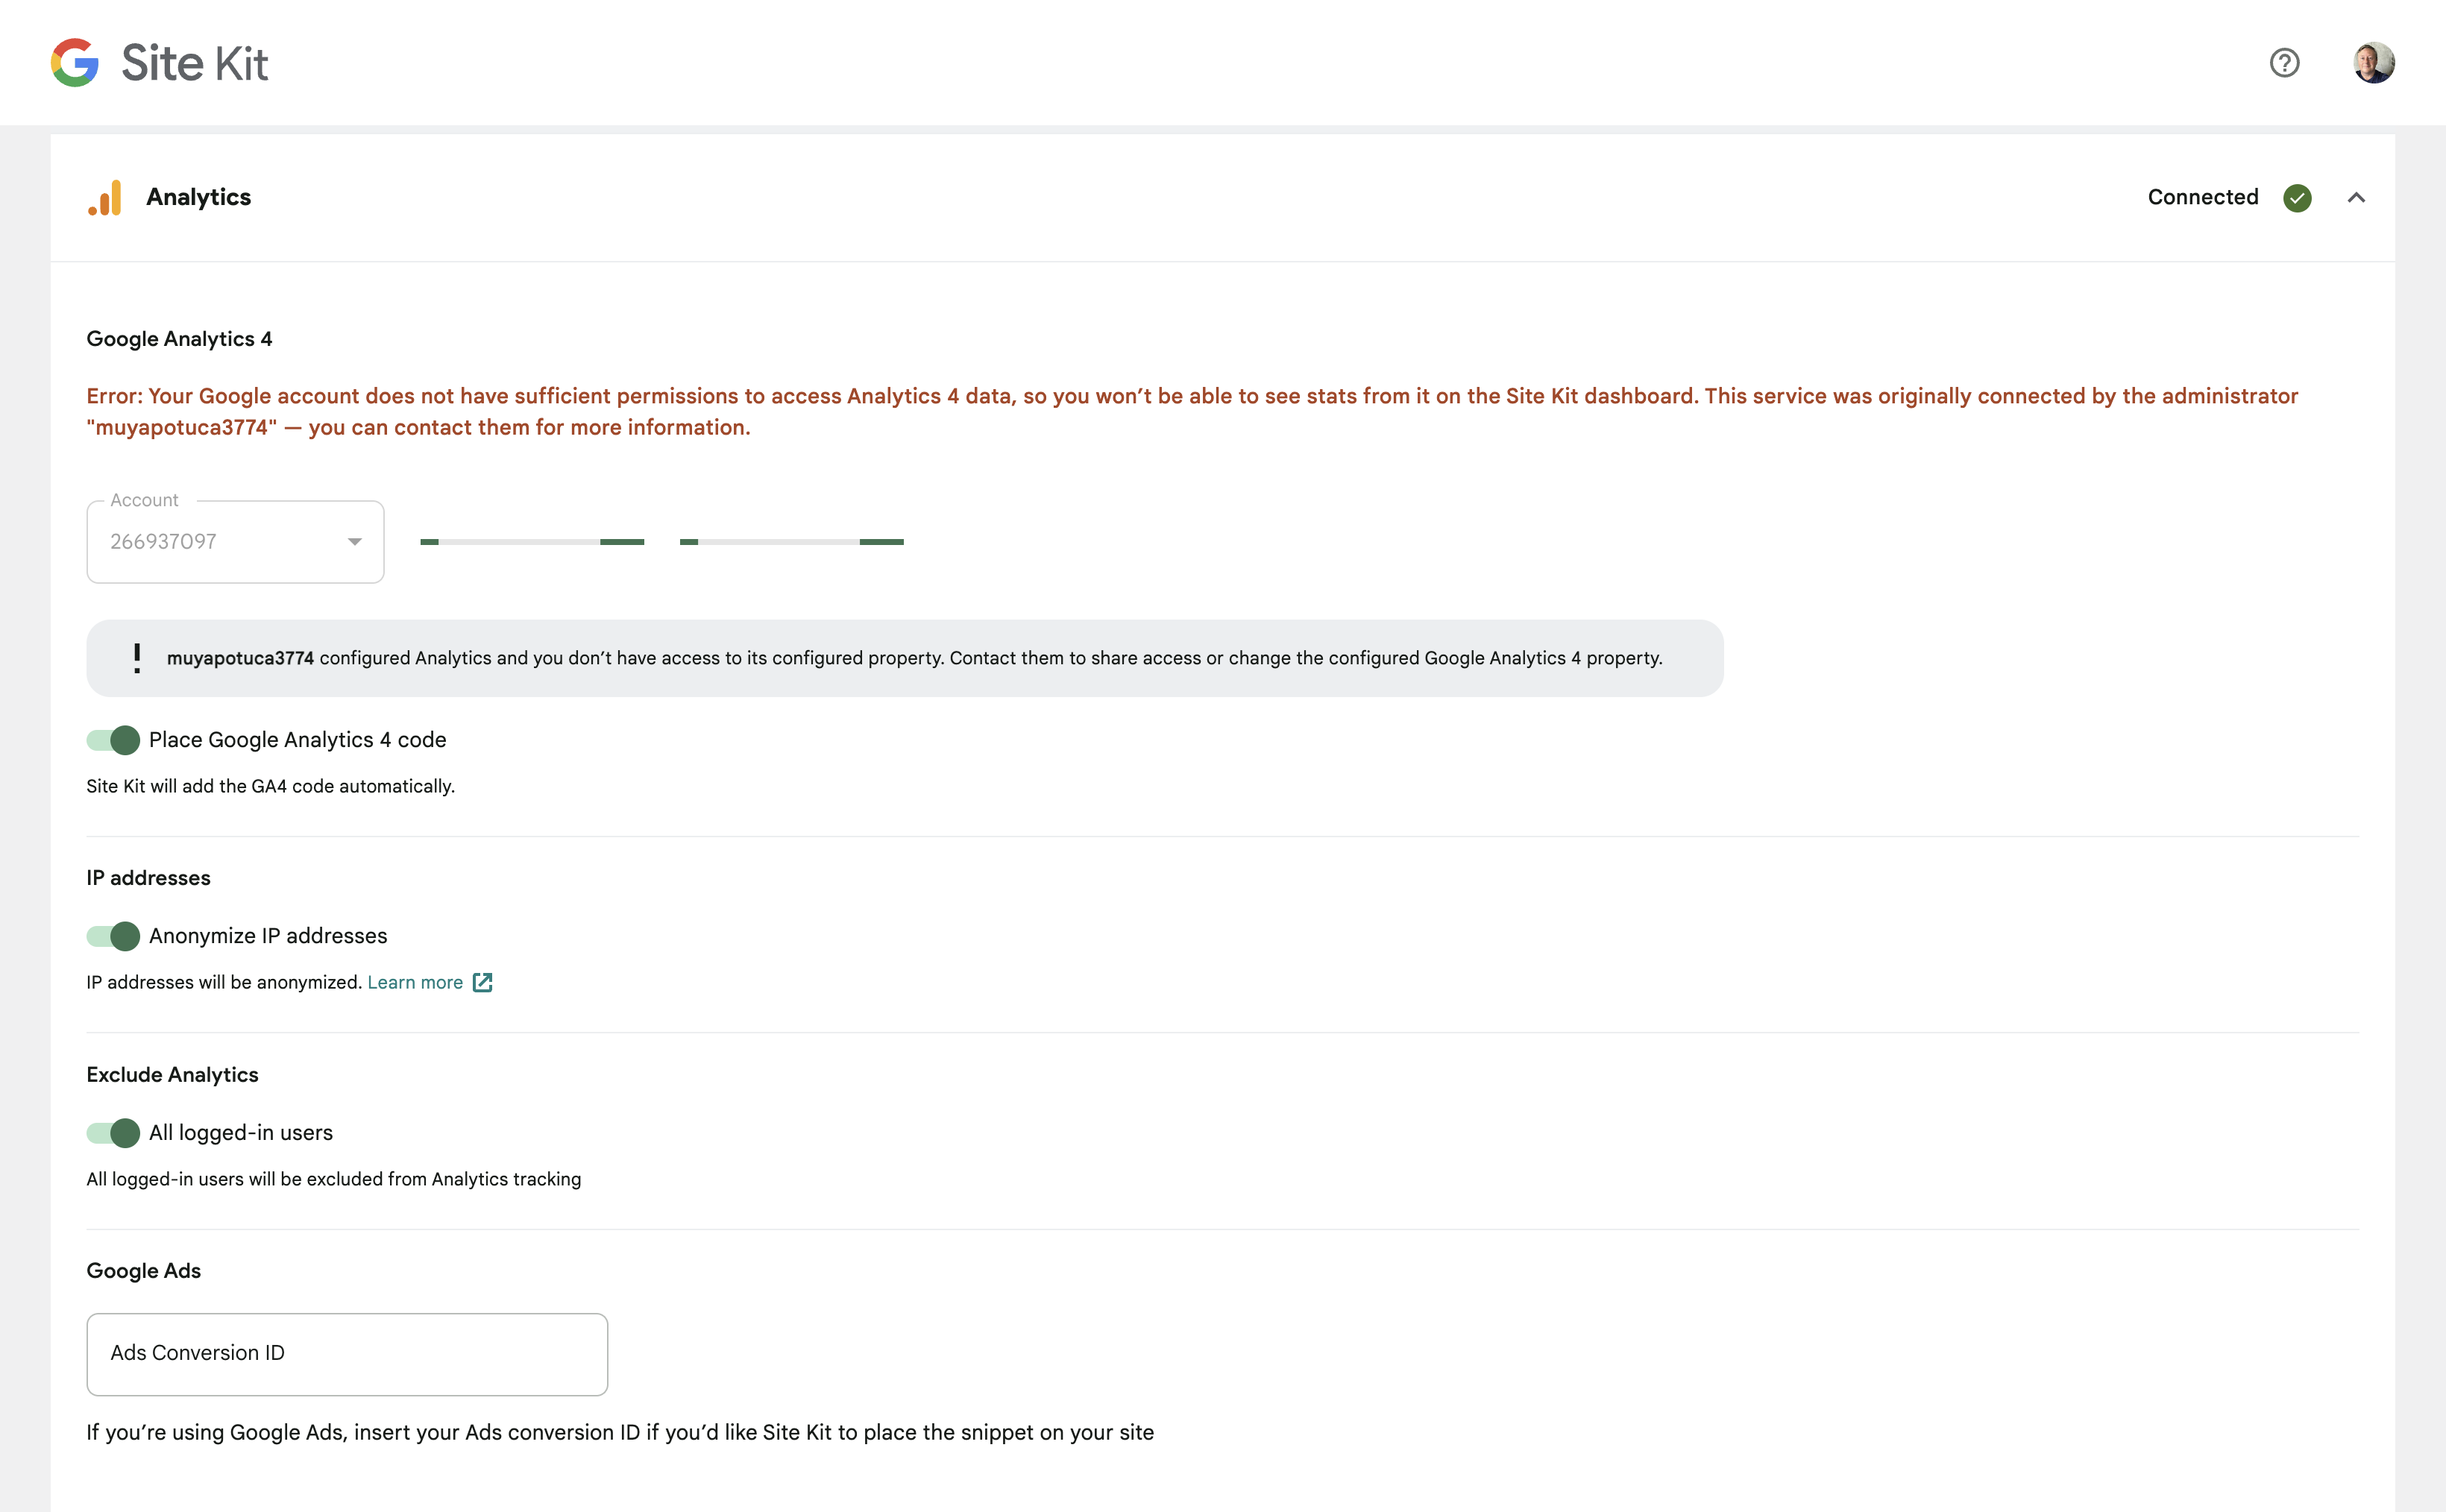Click the Account dropdown arrow
Viewport: 2446px width, 1512px height.
354,541
